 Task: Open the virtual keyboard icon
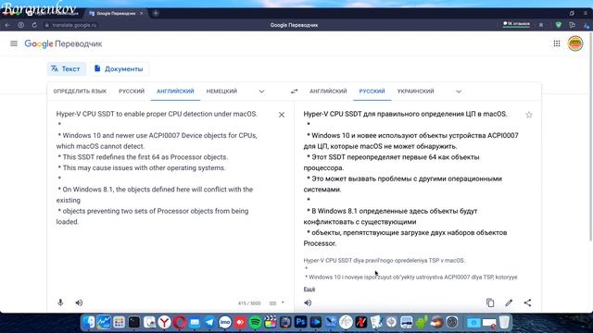(272, 303)
